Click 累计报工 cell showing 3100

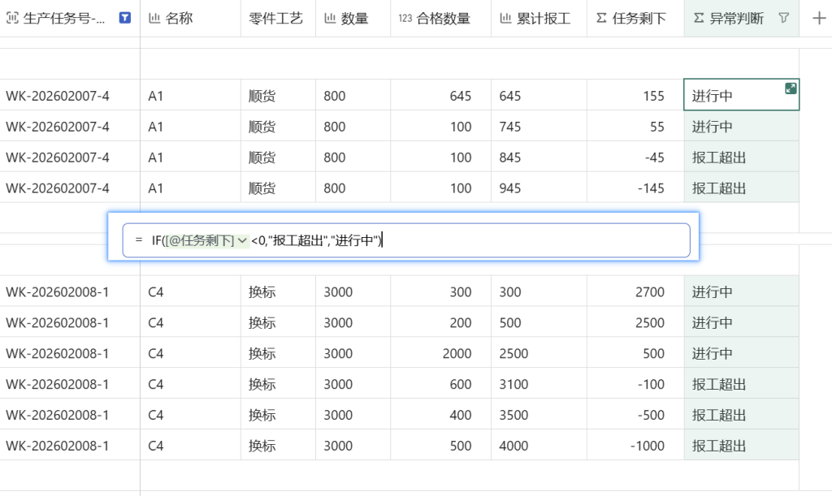coord(539,384)
